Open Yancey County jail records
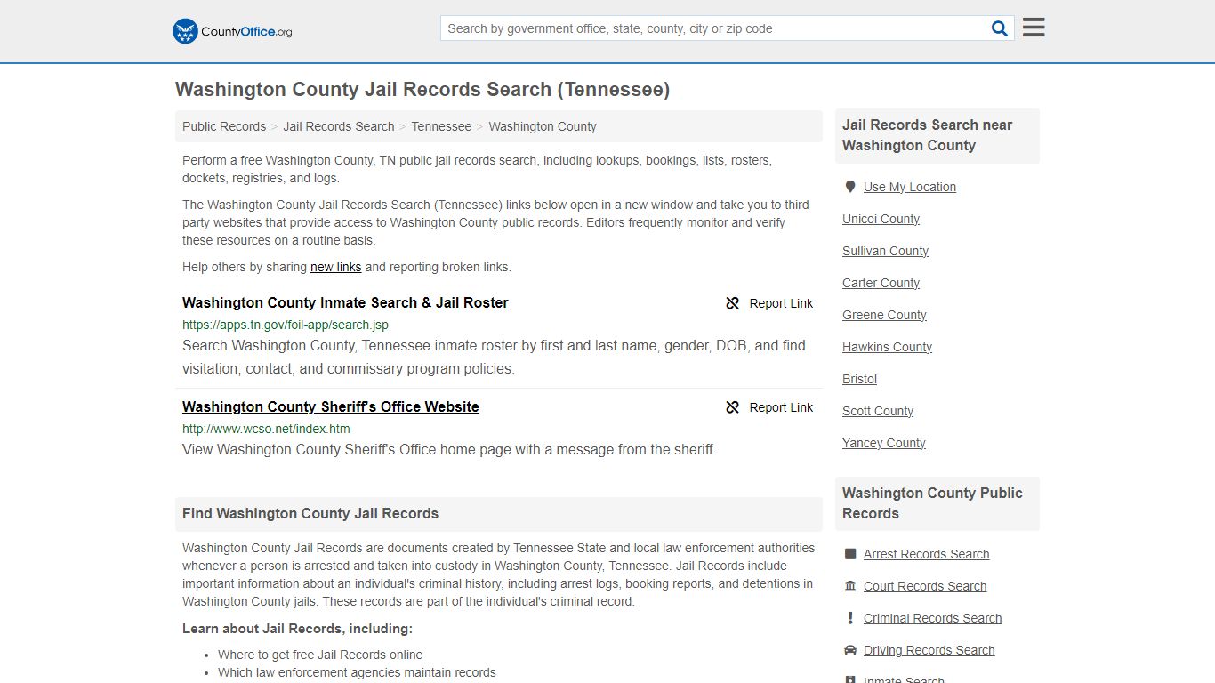The image size is (1215, 683). 884,443
